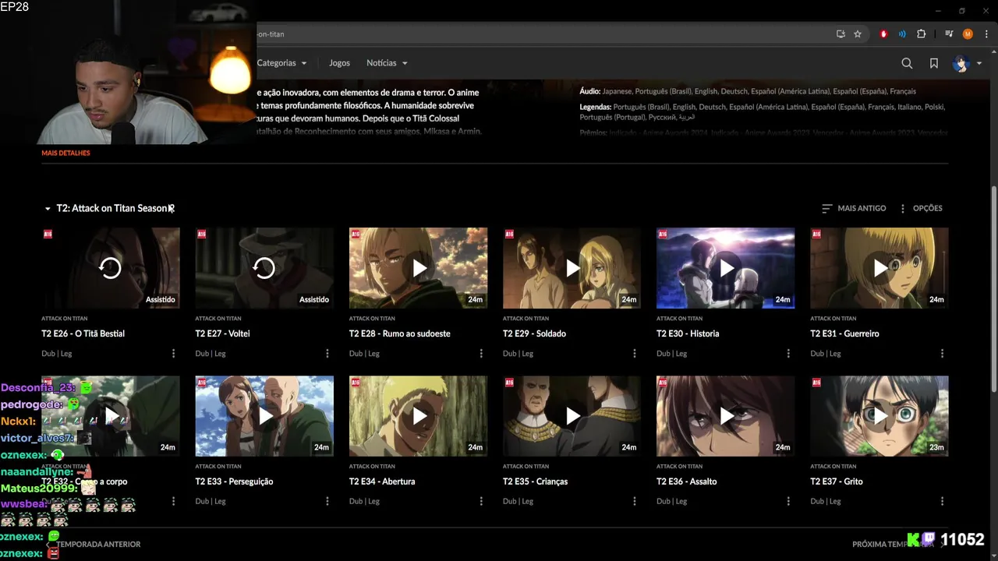Play episode E28 Rumo ao sudoeste

(419, 268)
